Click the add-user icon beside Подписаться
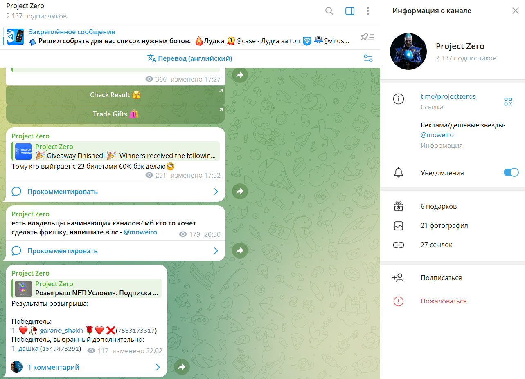Viewport: 525px width, 379px height. click(x=398, y=278)
